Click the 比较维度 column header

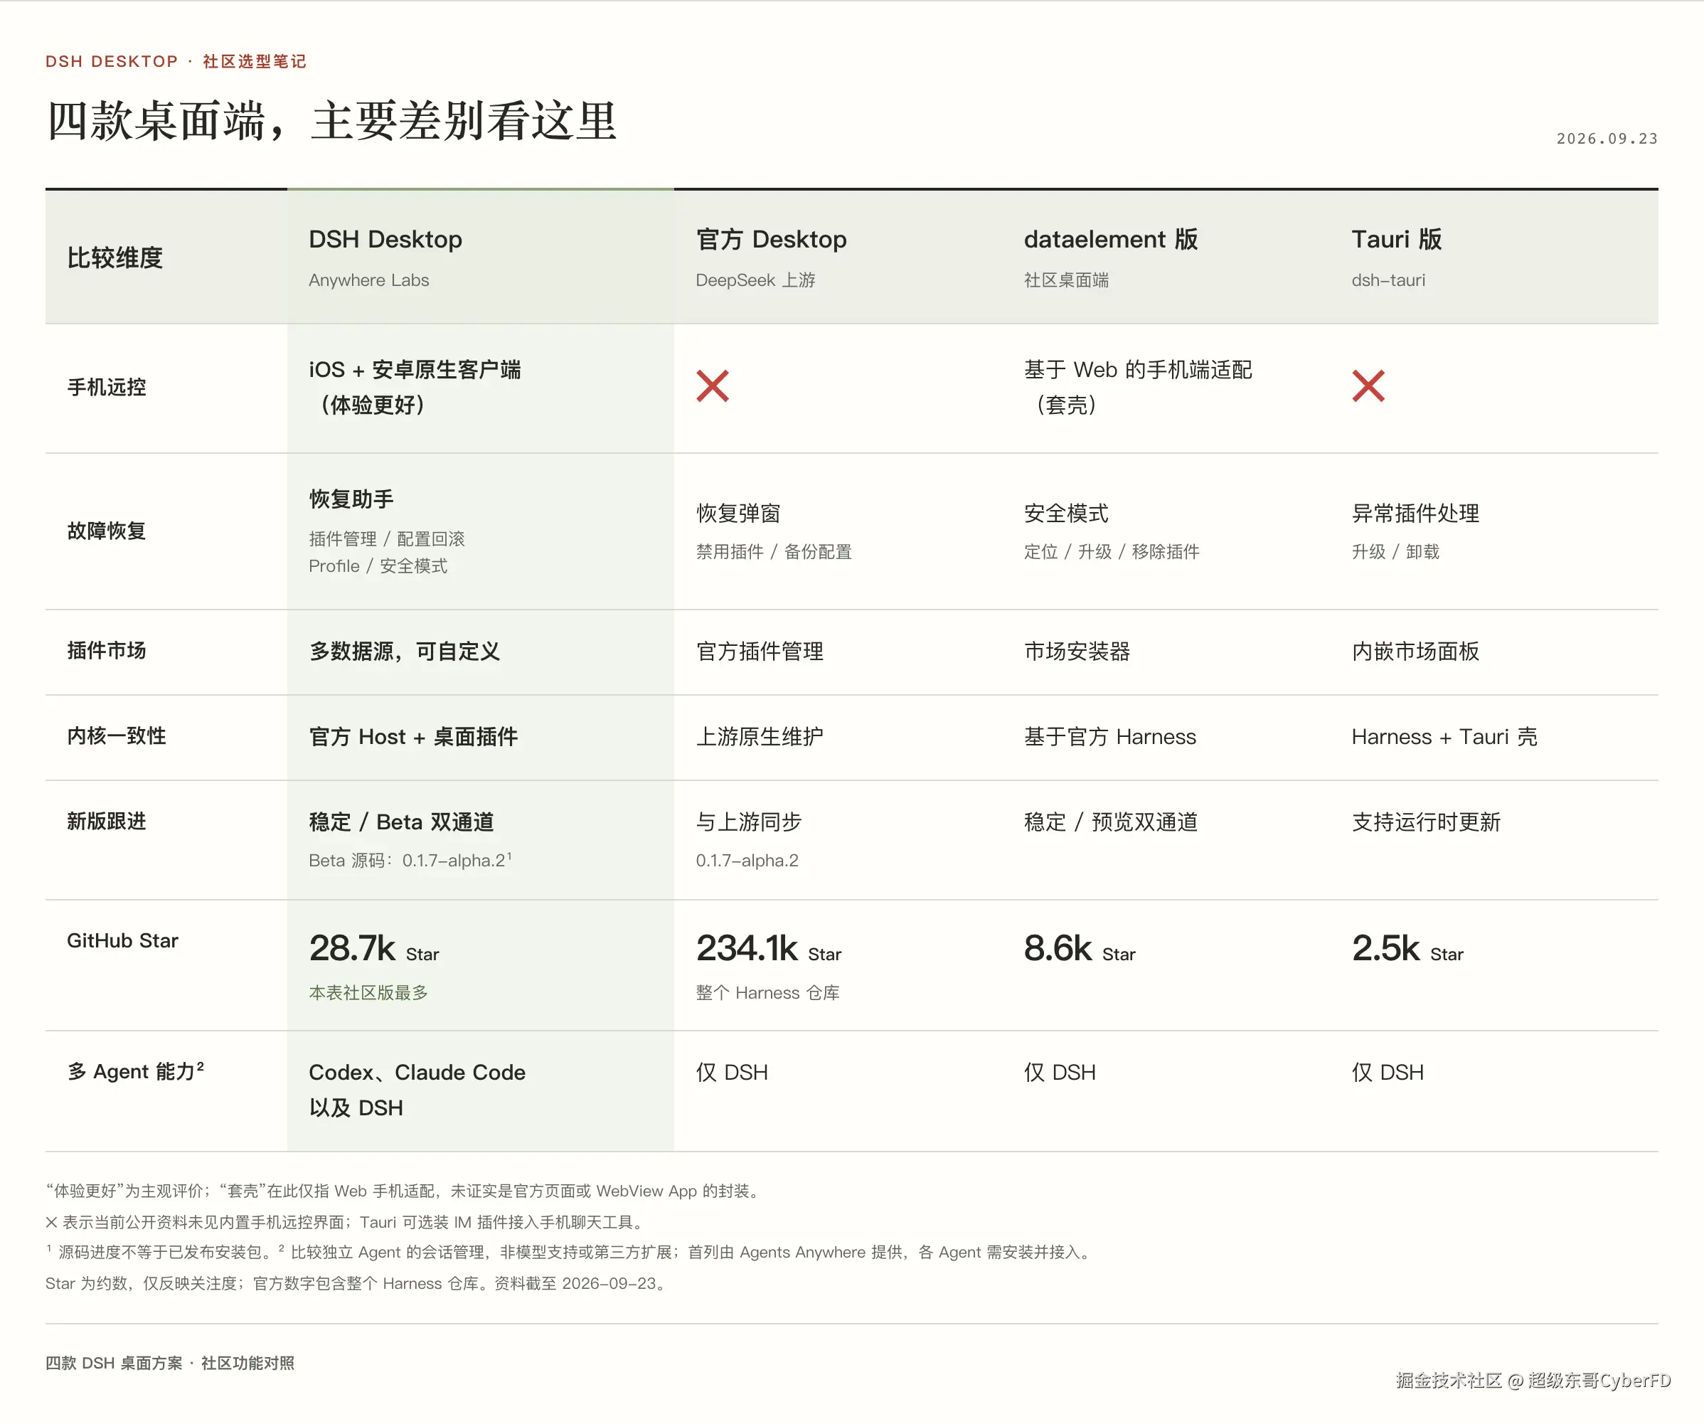pos(115,258)
